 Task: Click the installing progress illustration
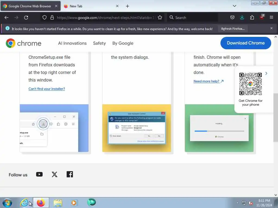click(219, 128)
